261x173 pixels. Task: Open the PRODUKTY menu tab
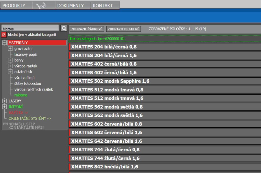(x=14, y=6)
